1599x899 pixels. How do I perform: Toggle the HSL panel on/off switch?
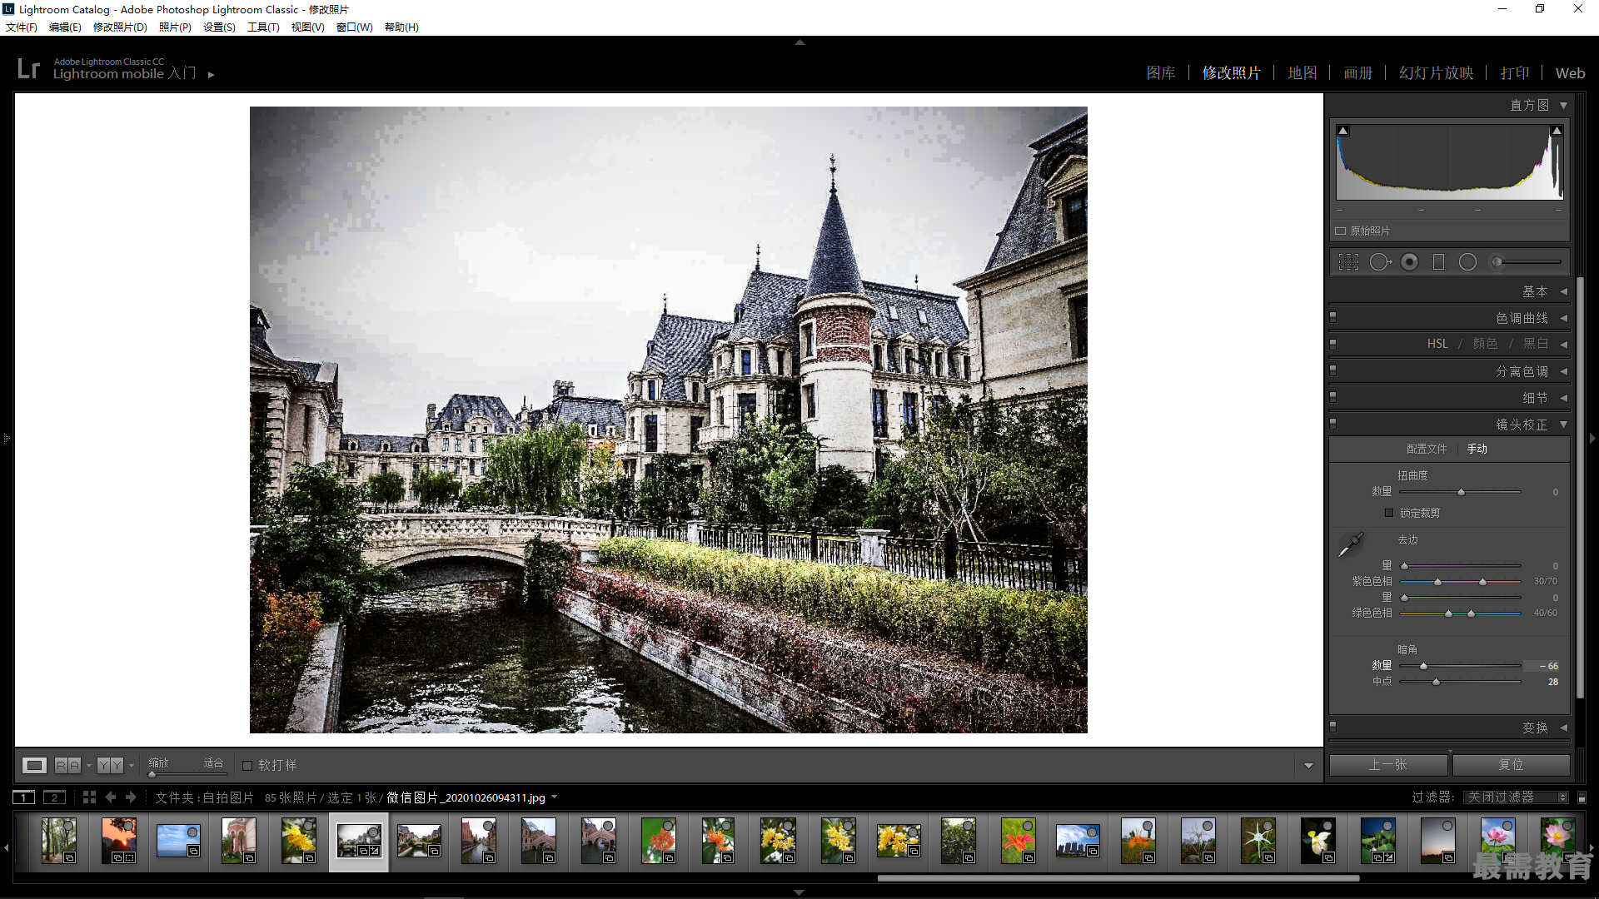tap(1333, 344)
